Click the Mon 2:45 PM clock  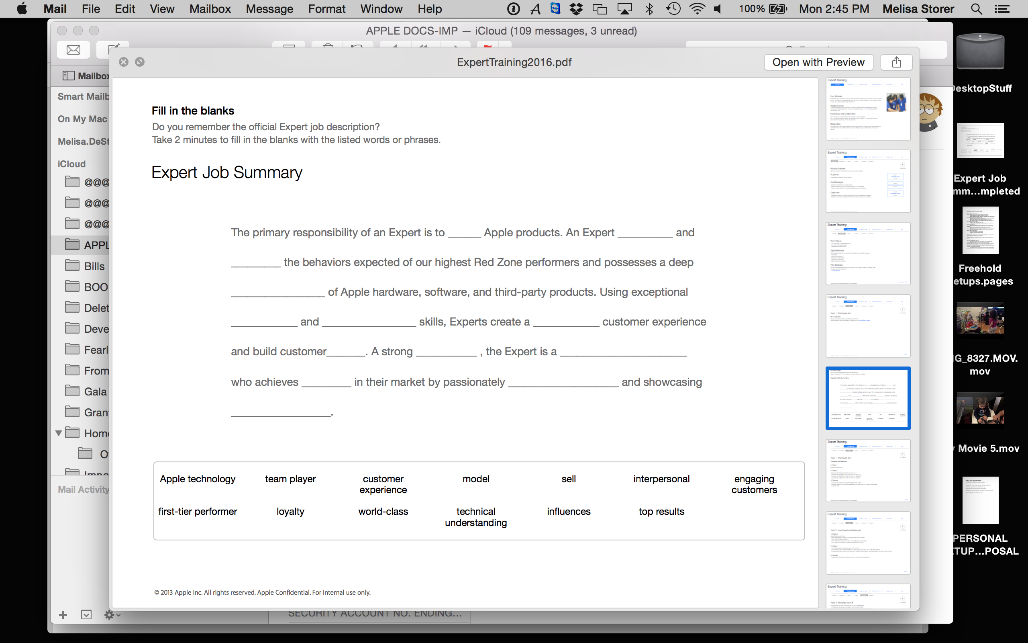[834, 8]
